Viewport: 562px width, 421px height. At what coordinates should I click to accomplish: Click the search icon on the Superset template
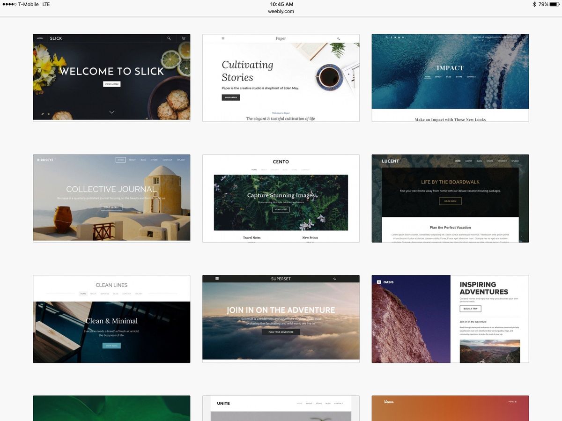[334, 278]
